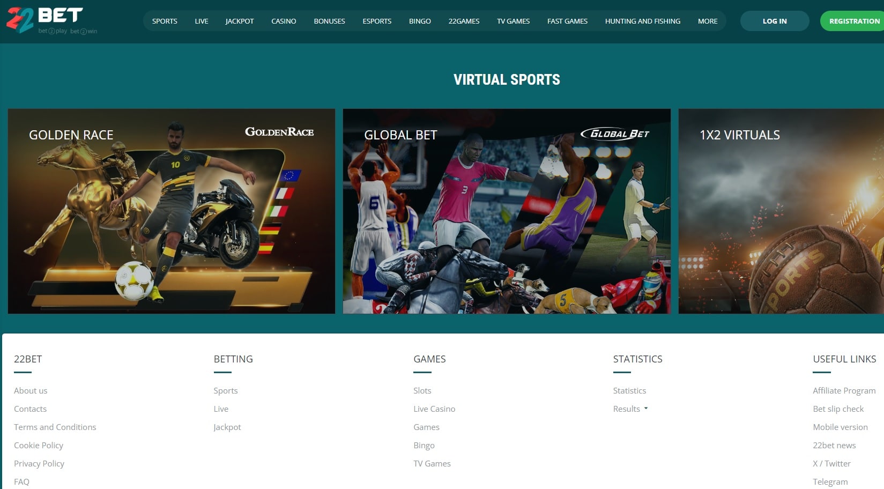Open the Sports menu item
This screenshot has height=489, width=884.
[165, 21]
